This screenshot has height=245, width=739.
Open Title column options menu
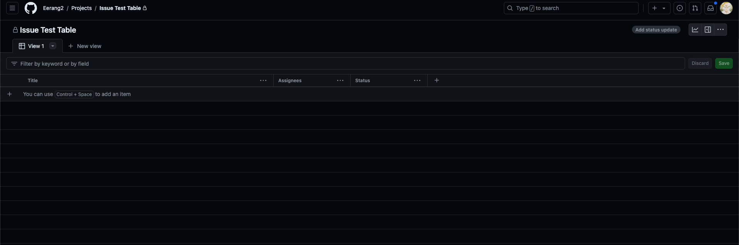pyautogui.click(x=263, y=81)
